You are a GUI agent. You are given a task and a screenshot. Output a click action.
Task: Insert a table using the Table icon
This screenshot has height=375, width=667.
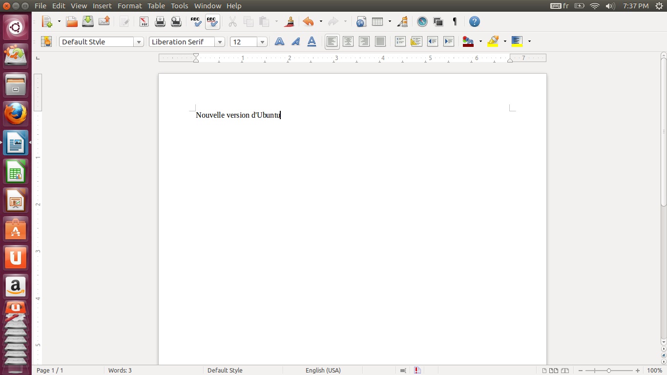pos(377,21)
